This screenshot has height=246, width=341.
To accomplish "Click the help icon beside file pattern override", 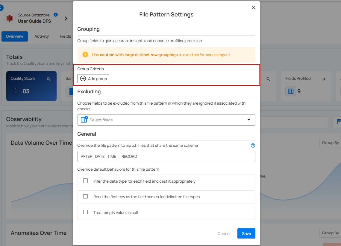I will pyautogui.click(x=253, y=146).
